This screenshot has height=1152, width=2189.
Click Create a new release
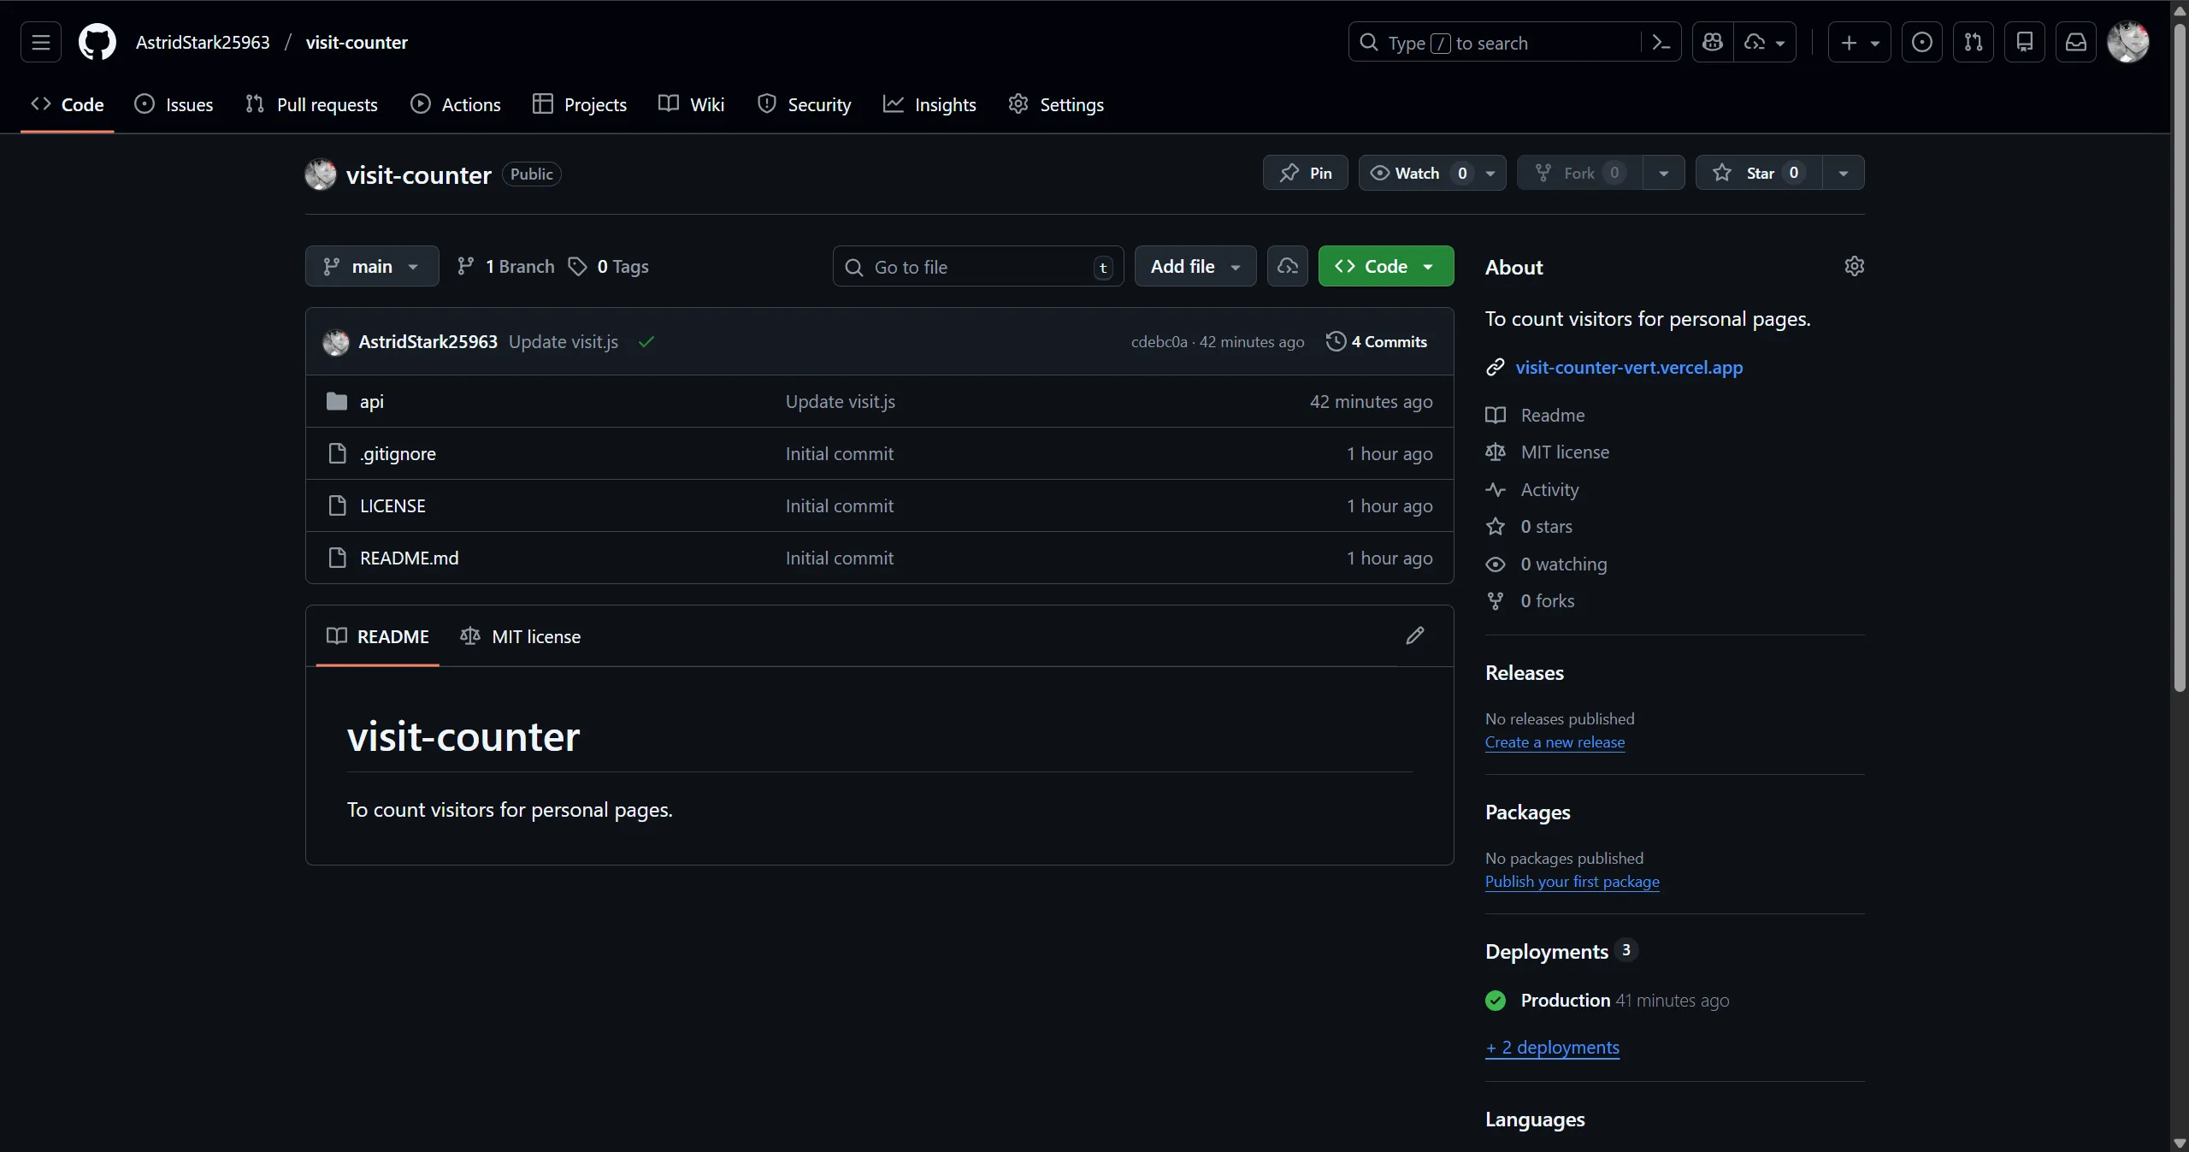coord(1554,742)
